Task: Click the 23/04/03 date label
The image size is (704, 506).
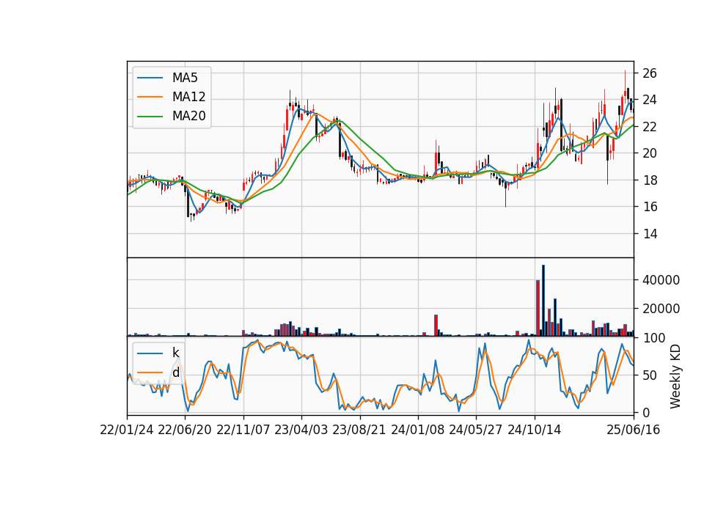Action: pyautogui.click(x=301, y=430)
